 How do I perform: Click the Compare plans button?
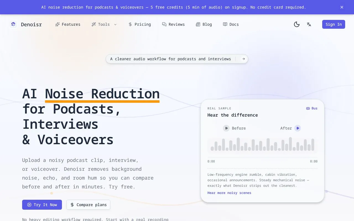click(x=88, y=205)
